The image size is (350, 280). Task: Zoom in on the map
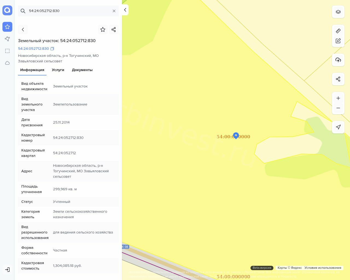(338, 98)
